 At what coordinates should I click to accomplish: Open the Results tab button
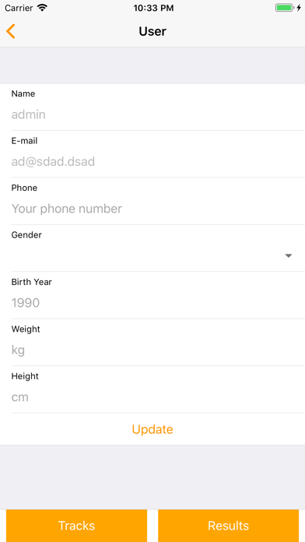tap(228, 526)
